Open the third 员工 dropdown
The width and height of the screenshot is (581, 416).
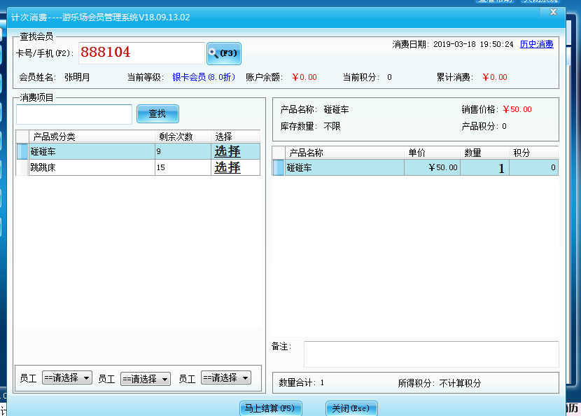(225, 377)
